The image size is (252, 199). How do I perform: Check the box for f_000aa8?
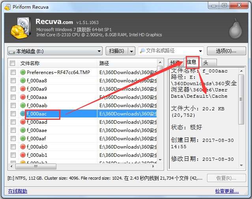pos(13,80)
